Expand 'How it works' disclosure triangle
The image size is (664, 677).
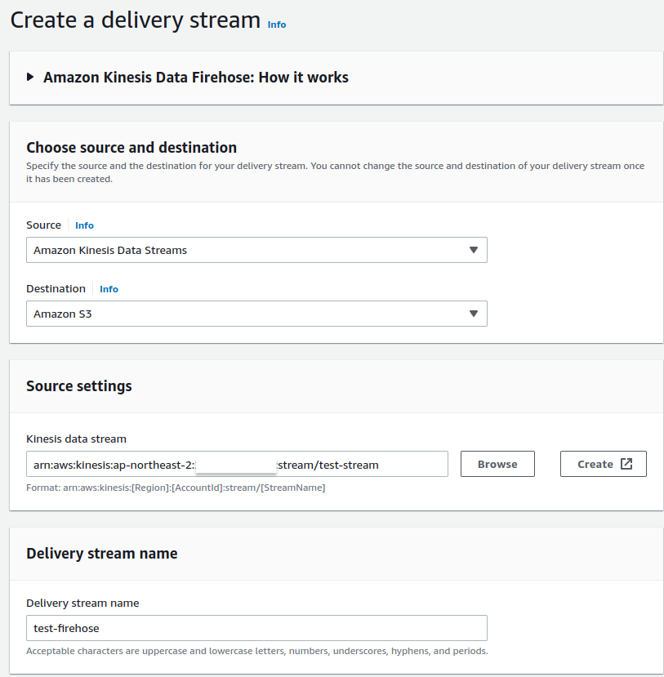(x=29, y=78)
